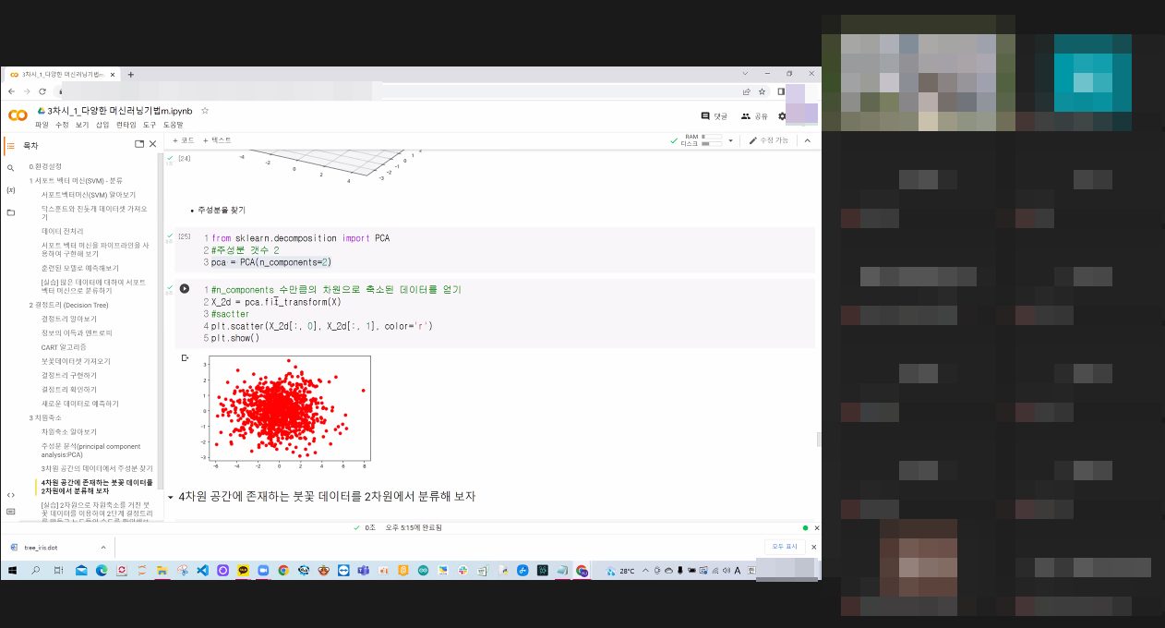Image resolution: width=1165 pixels, height=628 pixels.
Task: Click the Colab logo
Action: pyautogui.click(x=18, y=115)
